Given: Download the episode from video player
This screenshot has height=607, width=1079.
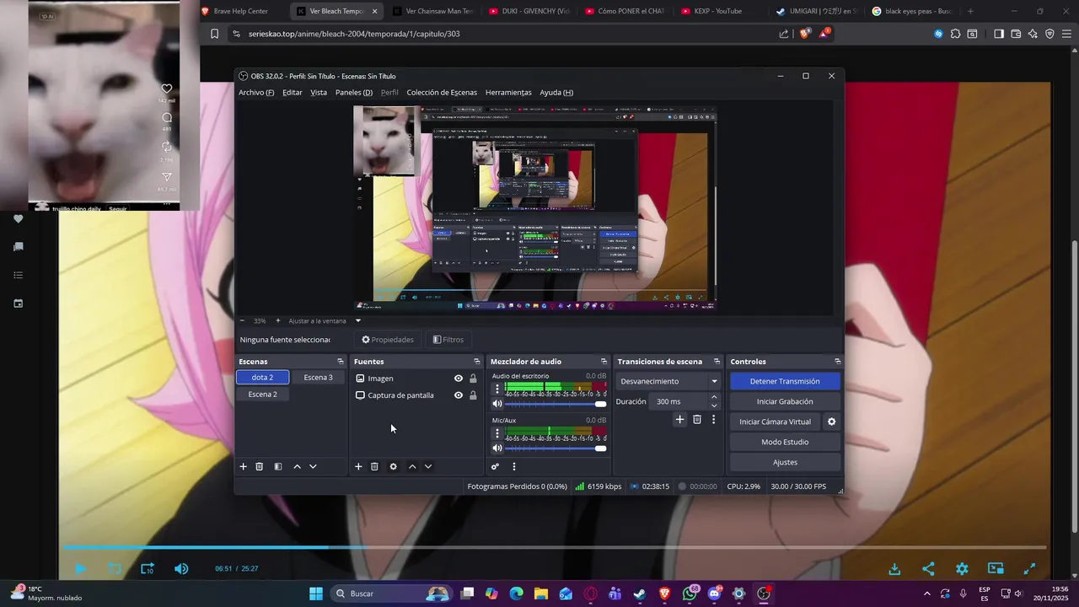Looking at the screenshot, I should click(894, 569).
